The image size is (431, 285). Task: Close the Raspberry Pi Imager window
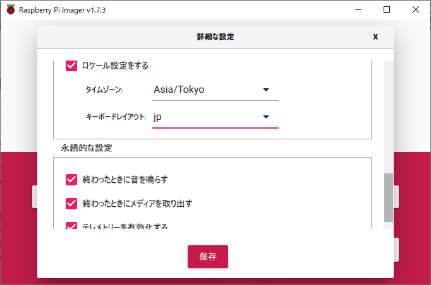(416, 9)
